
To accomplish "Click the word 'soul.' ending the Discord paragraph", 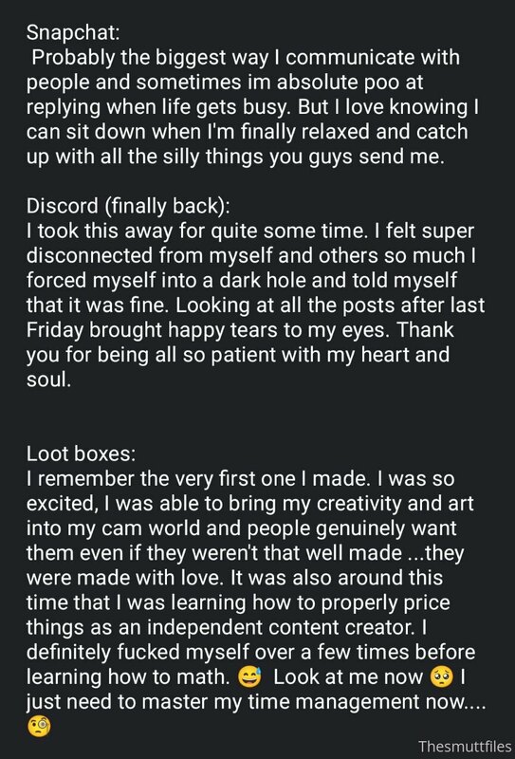I will (x=49, y=379).
